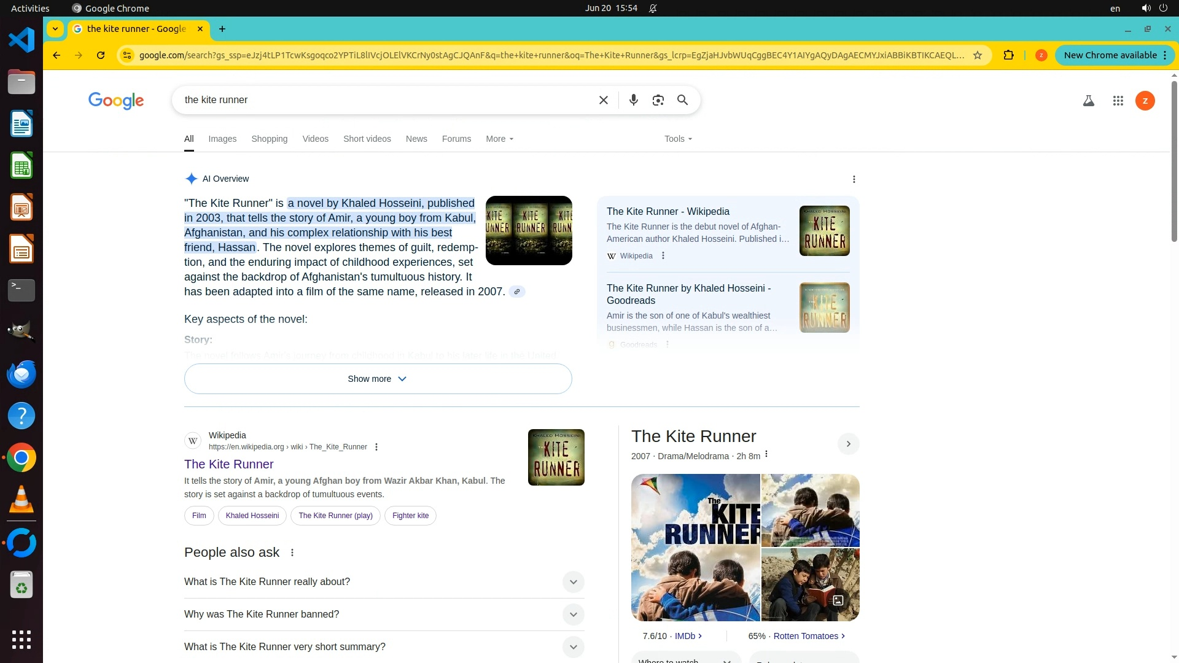Open AI Overview more options menu
The height and width of the screenshot is (663, 1179).
pyautogui.click(x=854, y=179)
